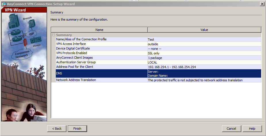
Task: Click the 'not subjected to network address translation' value
Action: pyautogui.click(x=195, y=80)
